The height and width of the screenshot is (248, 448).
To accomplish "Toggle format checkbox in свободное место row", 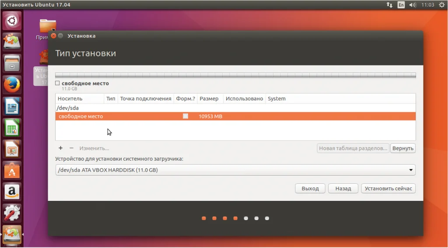I will click(185, 116).
